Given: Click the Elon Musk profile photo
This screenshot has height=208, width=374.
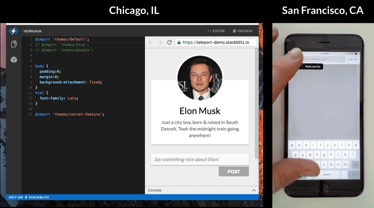Looking at the screenshot, I should [200, 78].
